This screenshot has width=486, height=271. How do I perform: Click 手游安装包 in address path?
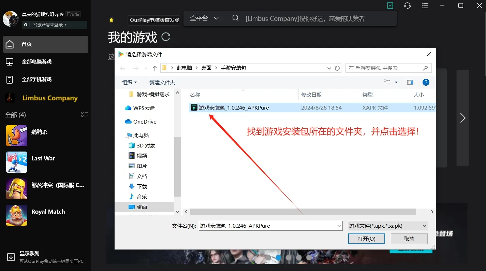[x=233, y=68]
